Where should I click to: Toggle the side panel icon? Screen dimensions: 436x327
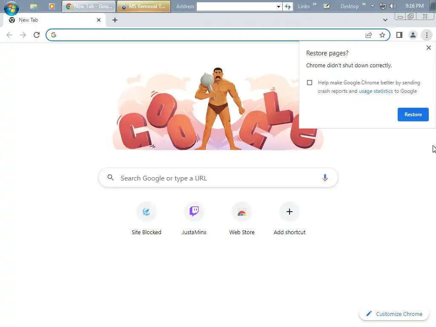tap(399, 35)
